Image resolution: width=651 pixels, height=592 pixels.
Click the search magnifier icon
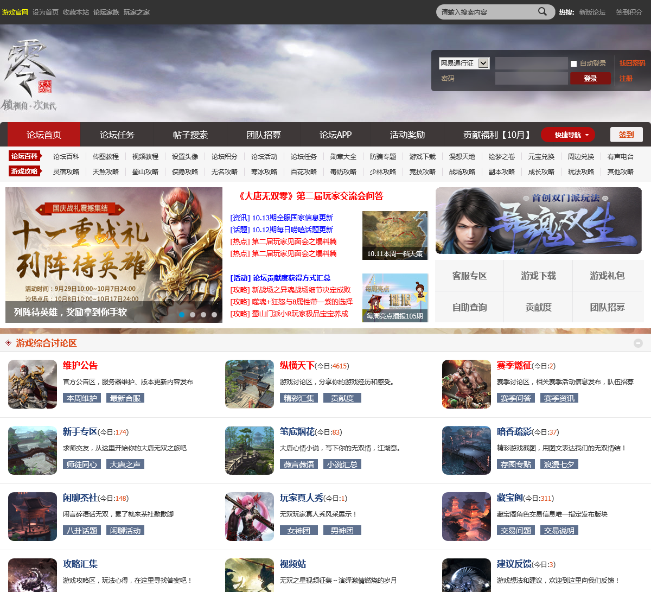click(542, 11)
